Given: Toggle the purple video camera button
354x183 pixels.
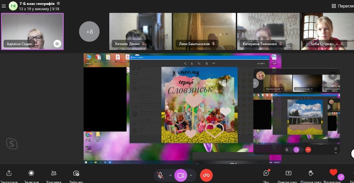Looking at the screenshot, I should [181, 175].
